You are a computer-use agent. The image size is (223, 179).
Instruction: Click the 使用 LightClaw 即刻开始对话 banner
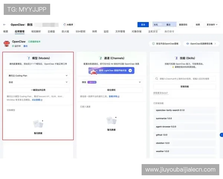point(111,70)
